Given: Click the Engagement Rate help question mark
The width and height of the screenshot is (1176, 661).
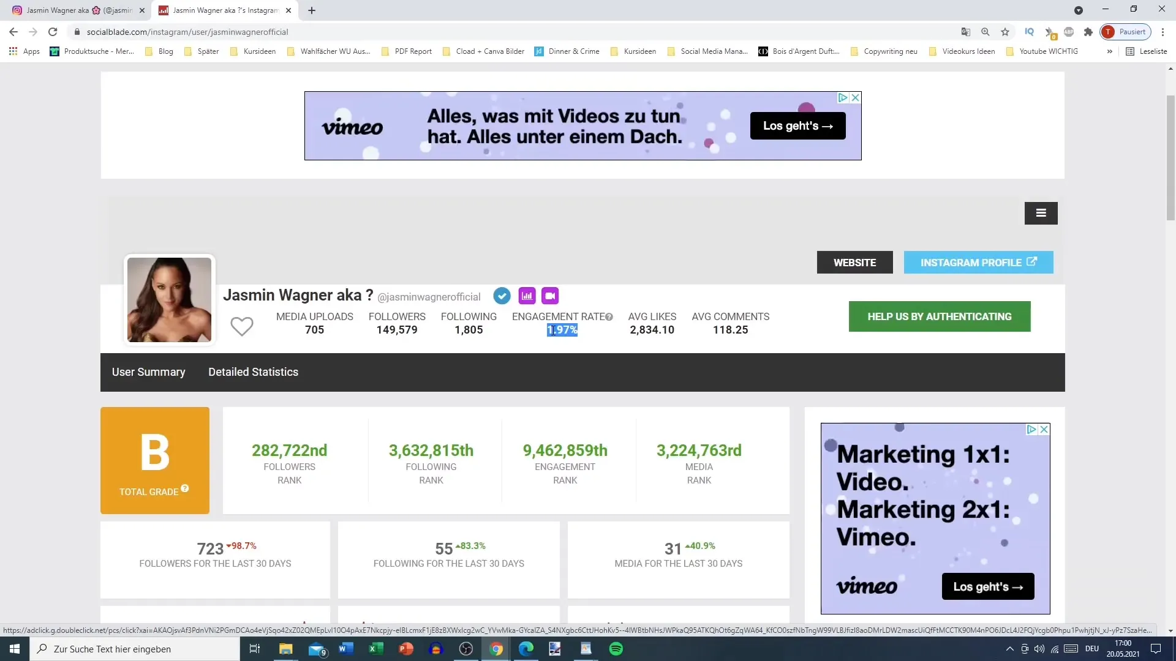Looking at the screenshot, I should 609,317.
